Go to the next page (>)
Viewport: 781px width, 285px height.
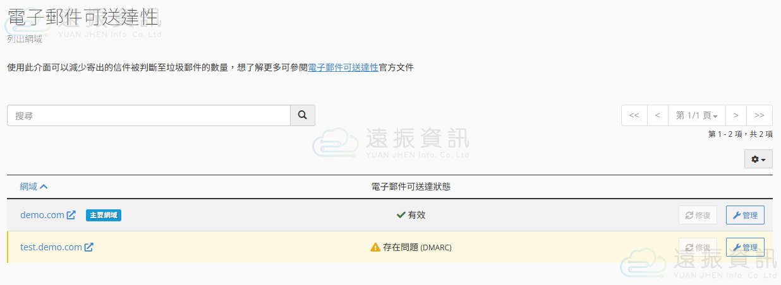[736, 115]
